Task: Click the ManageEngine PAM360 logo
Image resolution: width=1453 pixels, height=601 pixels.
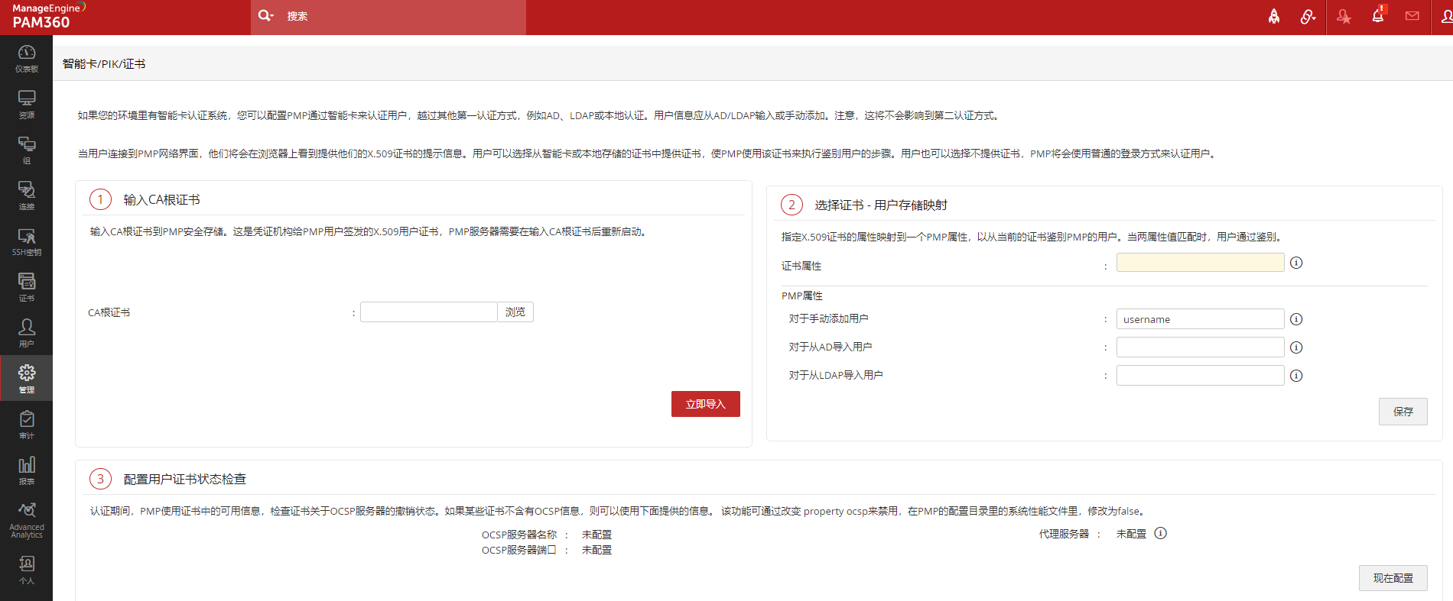Action: tap(48, 17)
